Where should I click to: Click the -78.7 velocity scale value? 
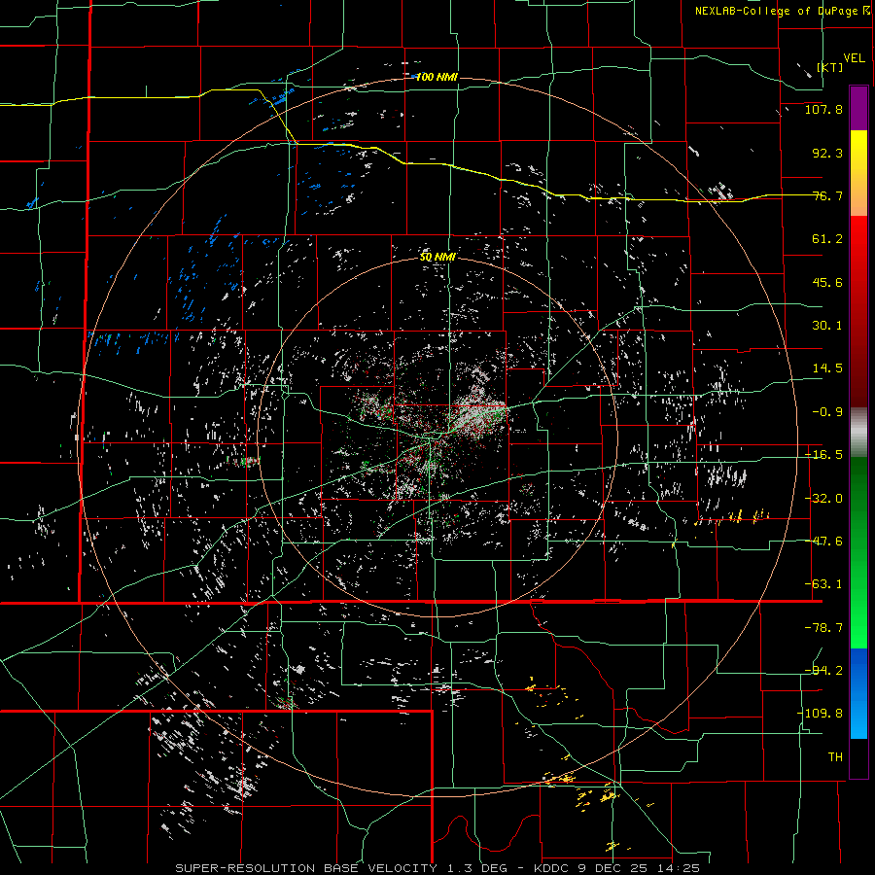pyautogui.click(x=823, y=628)
